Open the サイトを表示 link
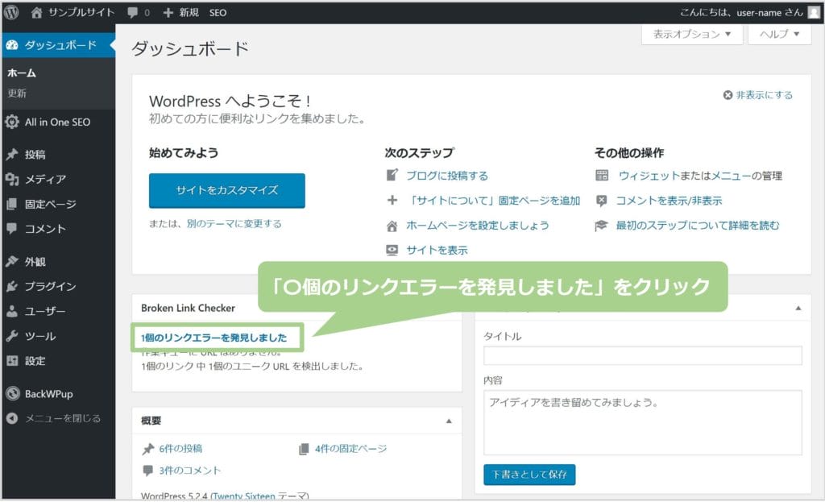The height and width of the screenshot is (502, 825). [437, 251]
